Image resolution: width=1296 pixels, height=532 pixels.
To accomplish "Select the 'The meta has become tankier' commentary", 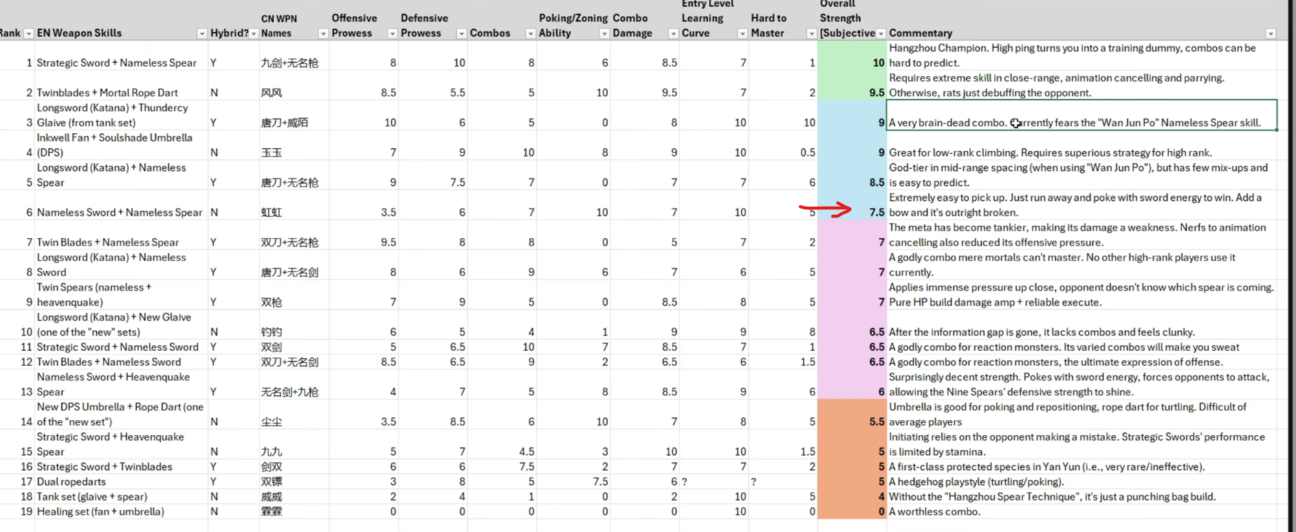I will [1082, 235].
